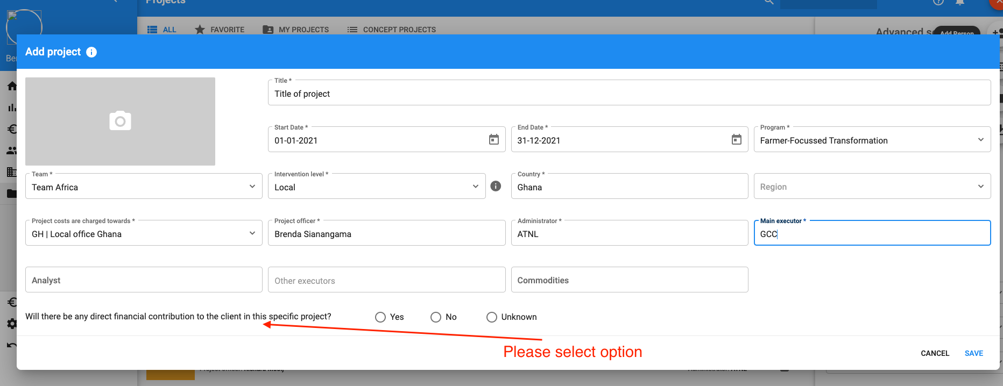The height and width of the screenshot is (386, 1003).
Task: Click the home icon in sidebar
Action: (x=12, y=86)
